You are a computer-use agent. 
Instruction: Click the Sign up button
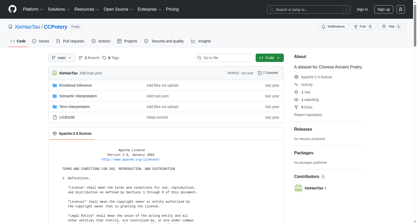click(x=384, y=9)
